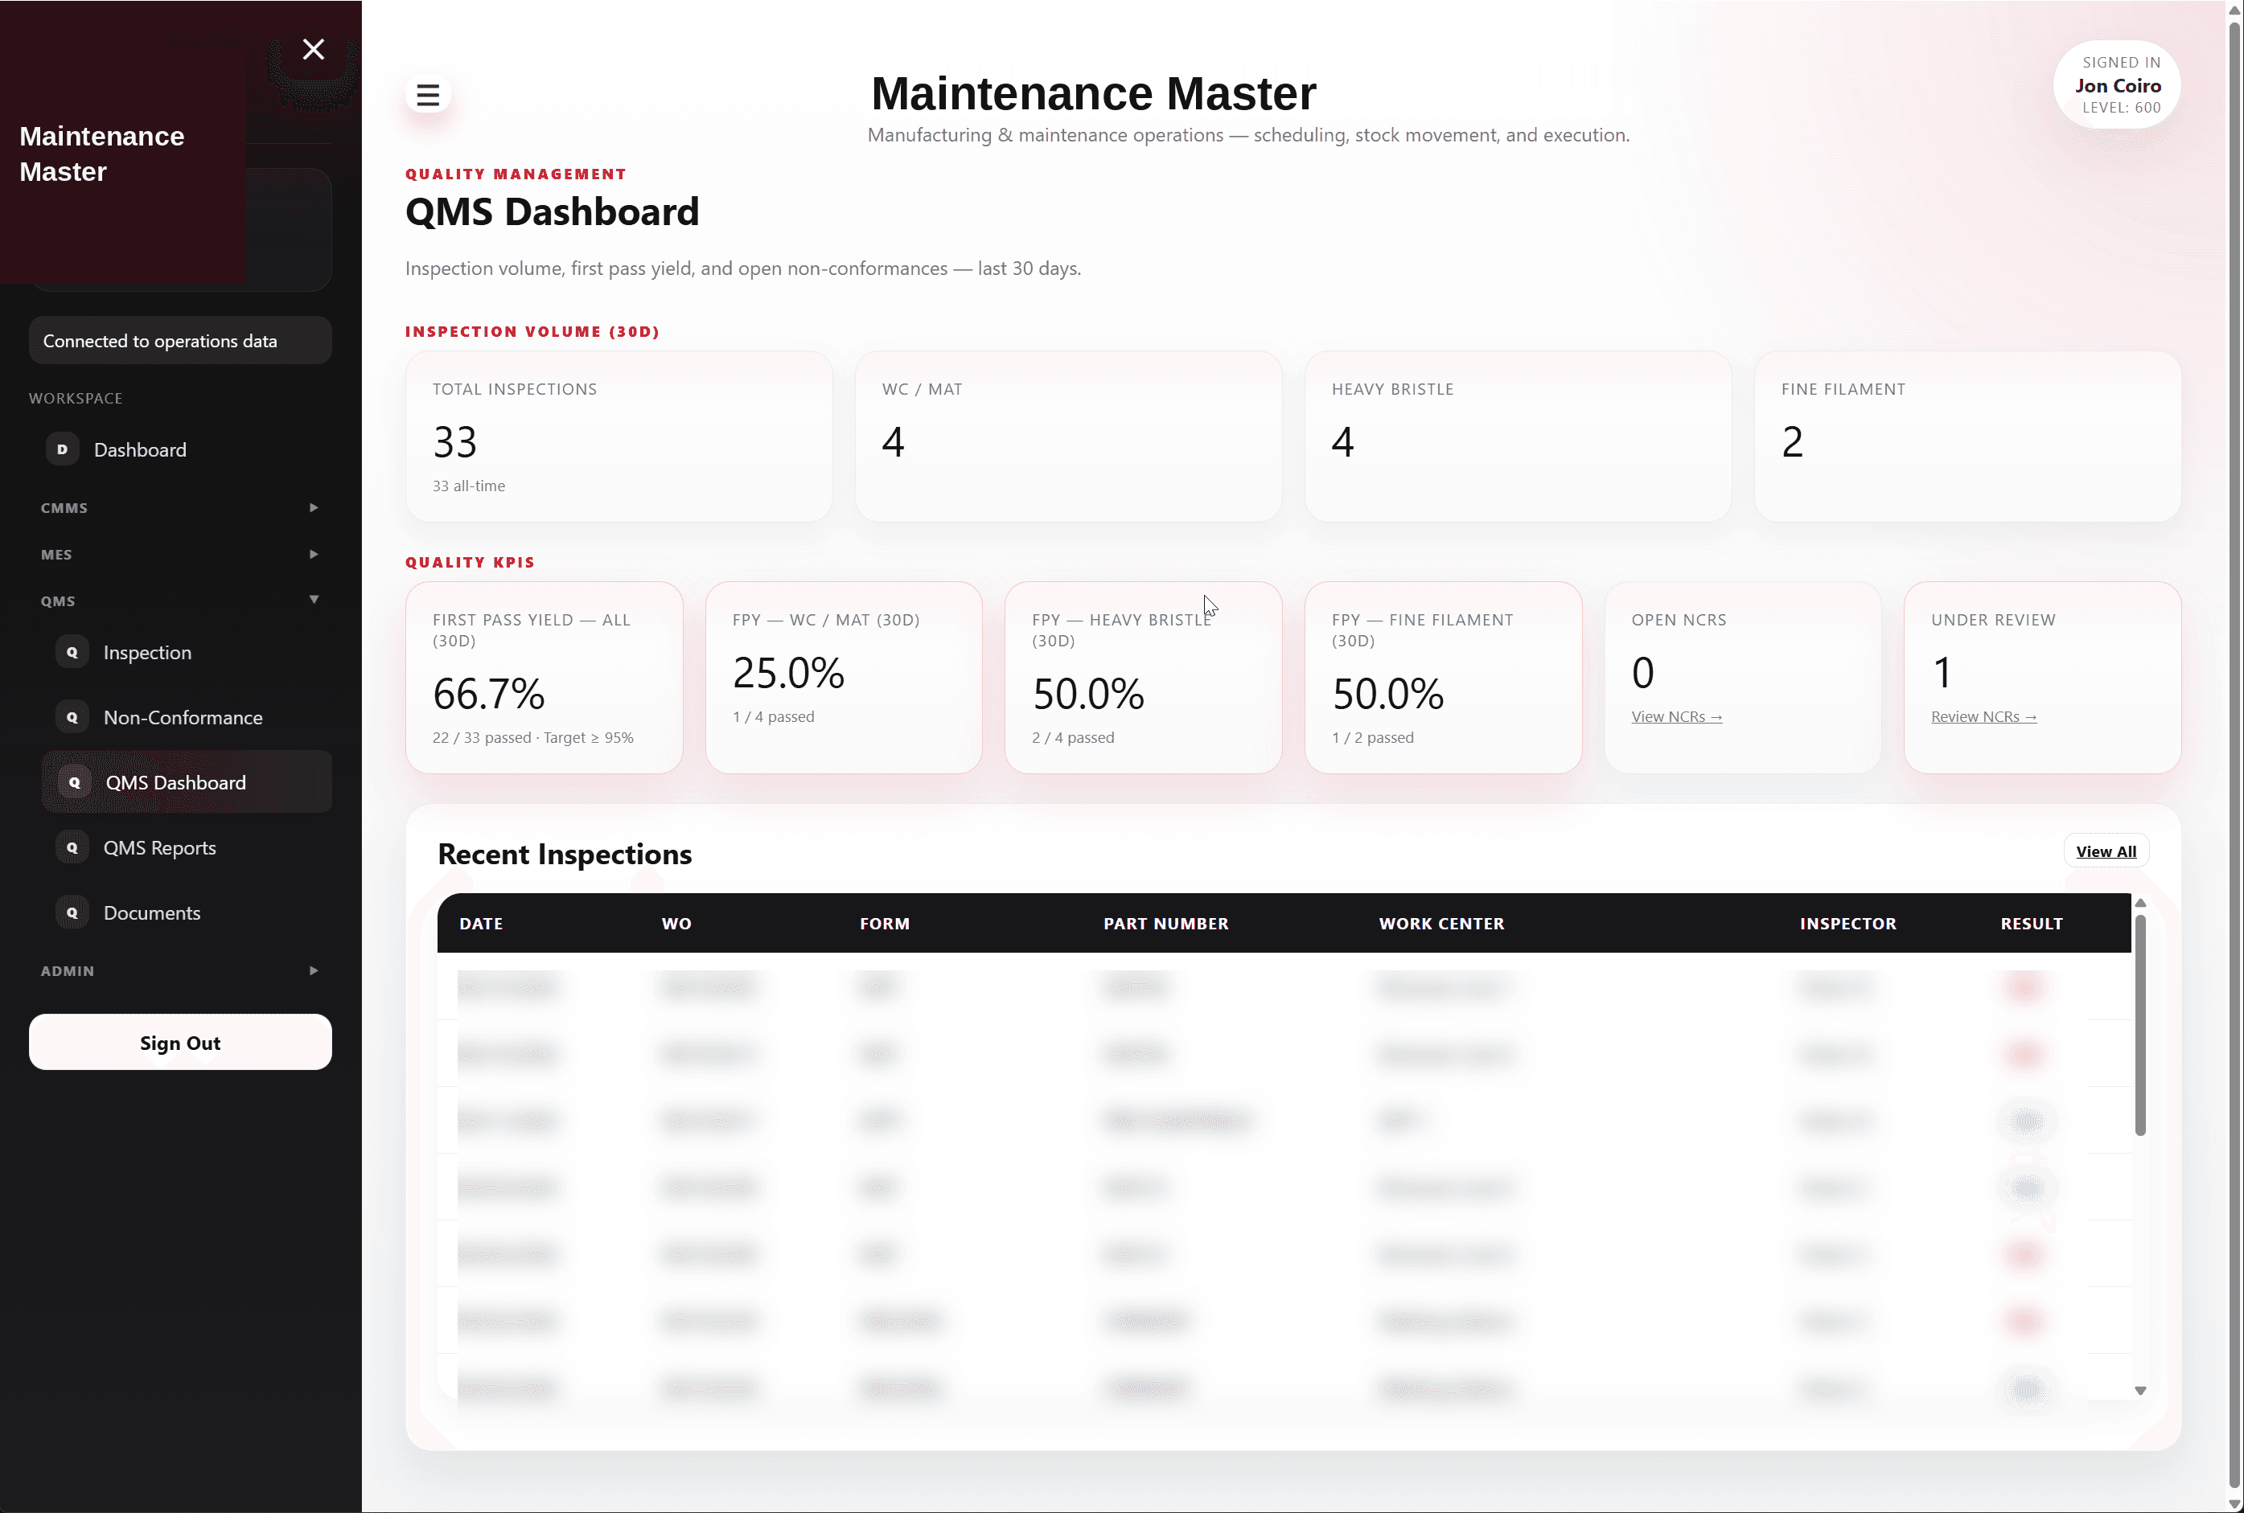
Task: Click the Recent Inspections table scrollbar thumb
Action: (2139, 1025)
